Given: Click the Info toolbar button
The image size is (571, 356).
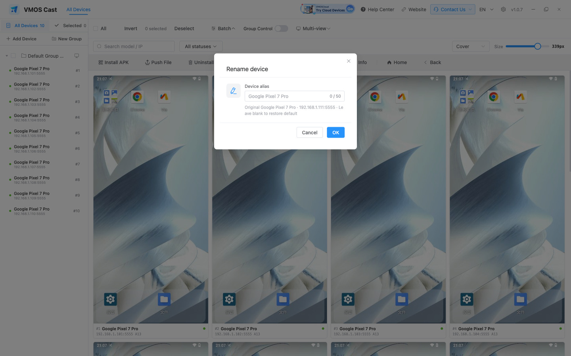Looking at the screenshot, I should pyautogui.click(x=362, y=62).
